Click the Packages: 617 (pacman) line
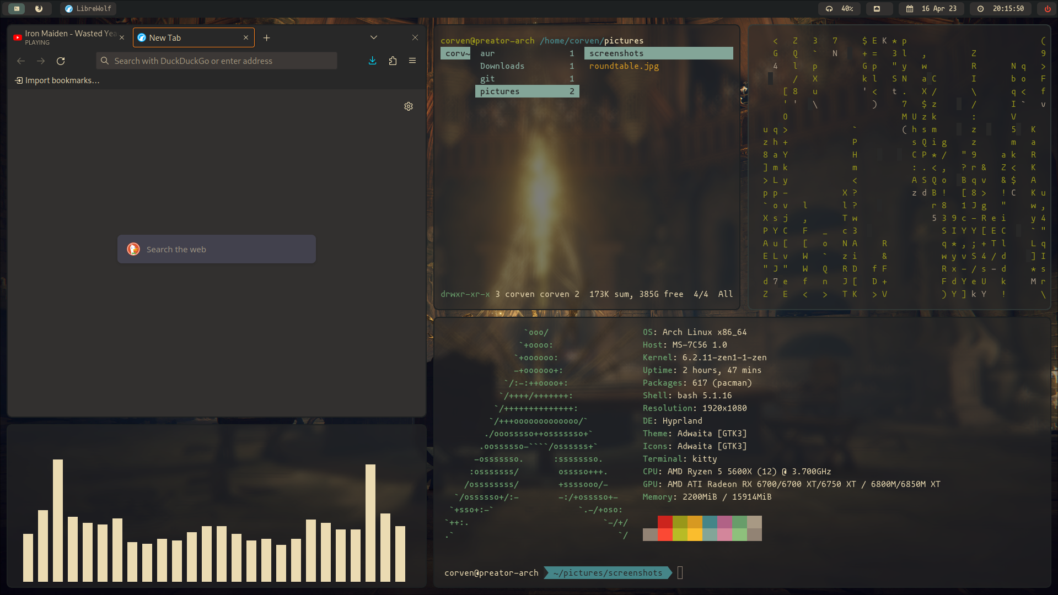This screenshot has height=595, width=1058. point(697,383)
